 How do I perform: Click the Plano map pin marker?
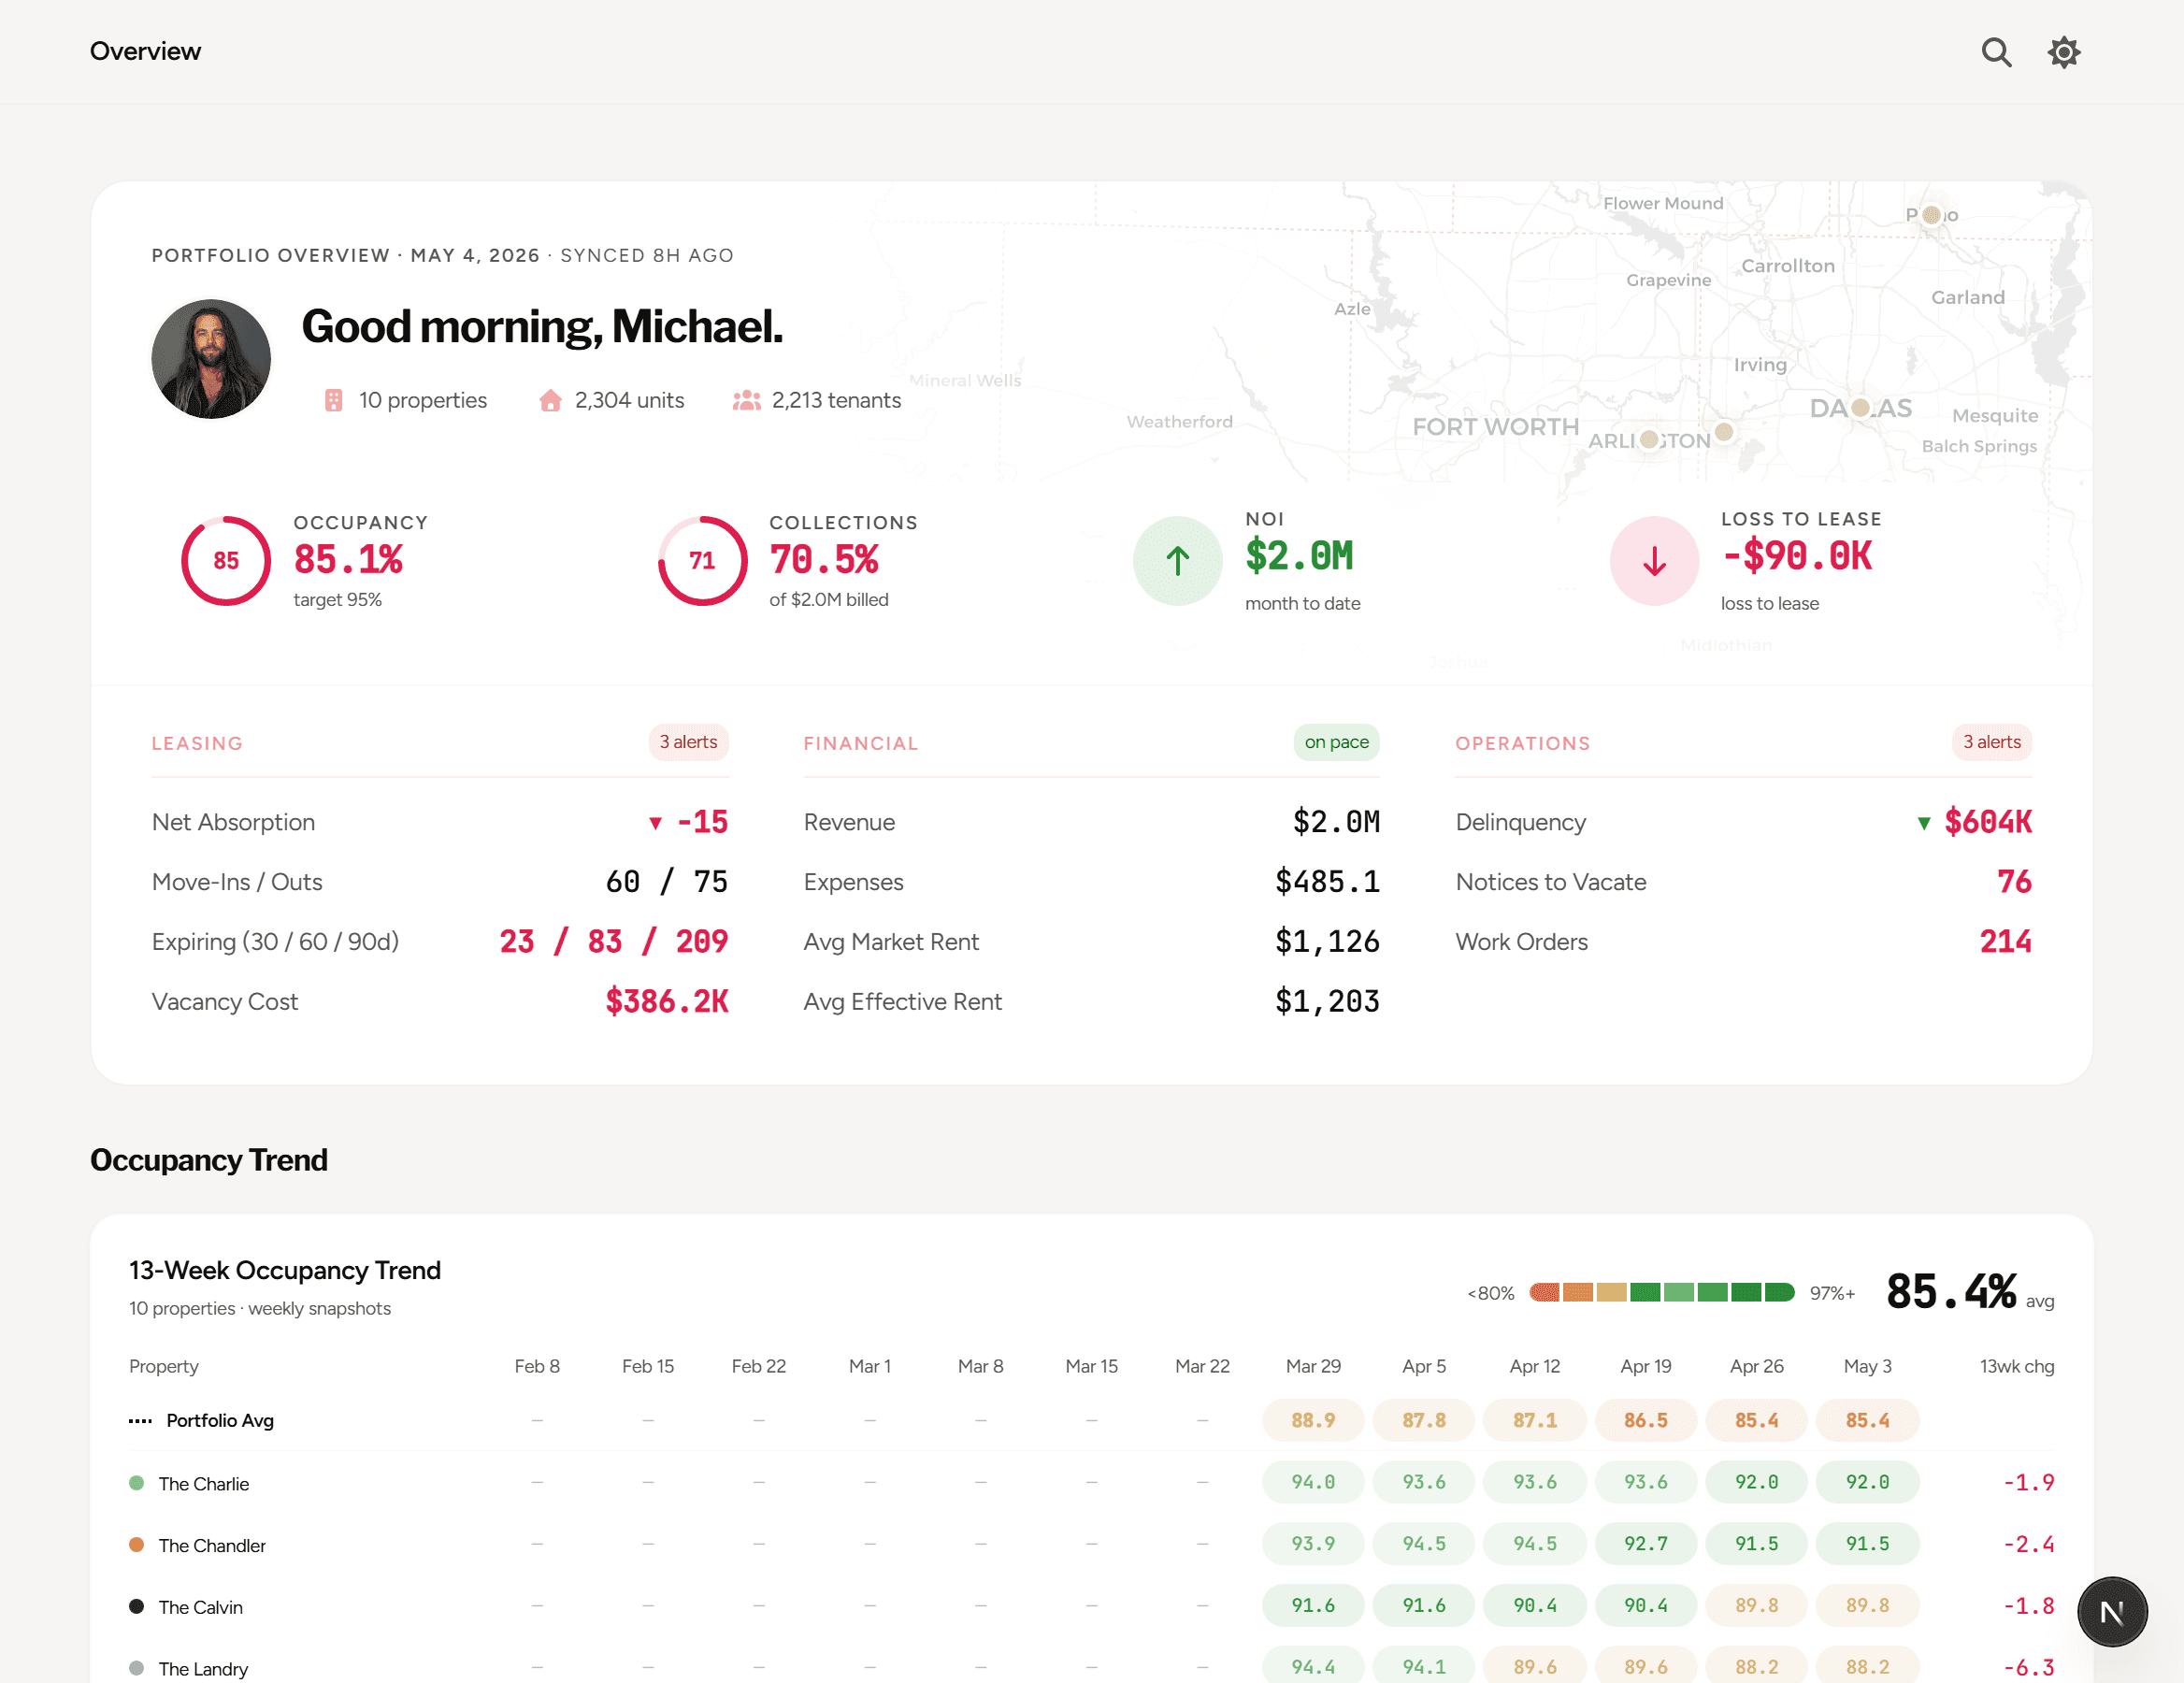1932,215
